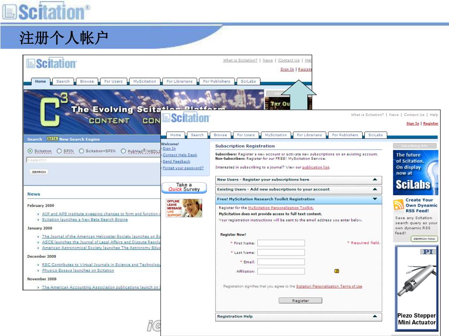Expand the Registration Help section
The width and height of the screenshot is (449, 336).
298,317
